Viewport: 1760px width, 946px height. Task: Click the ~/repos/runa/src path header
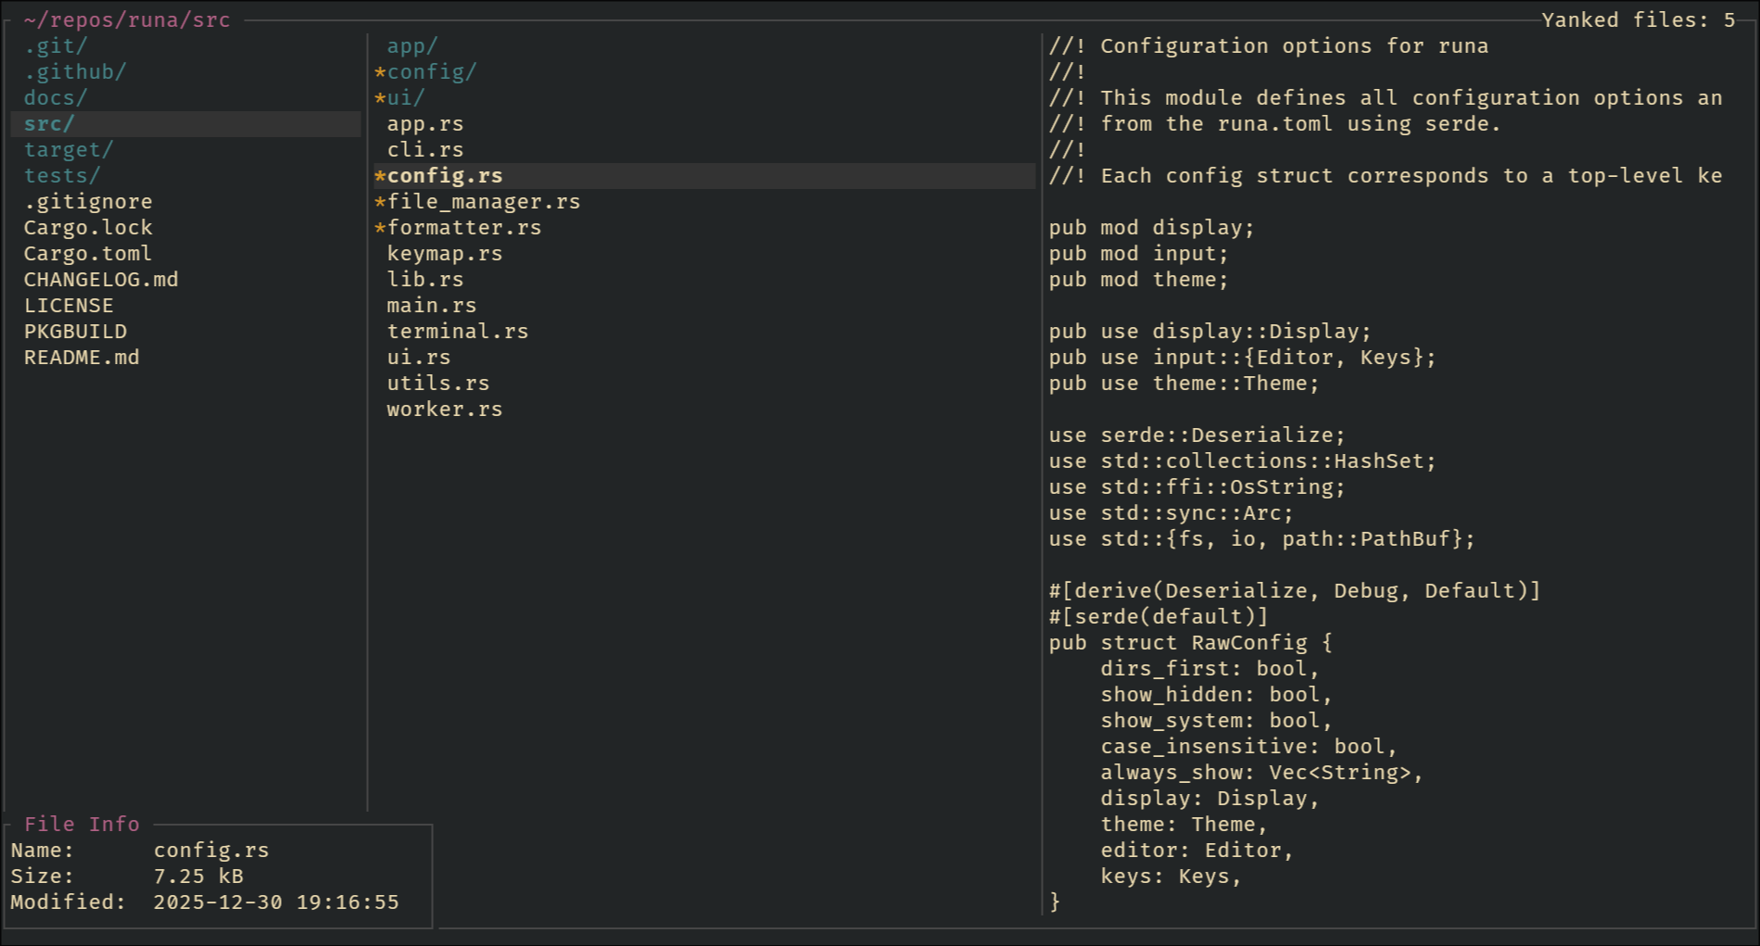click(127, 20)
